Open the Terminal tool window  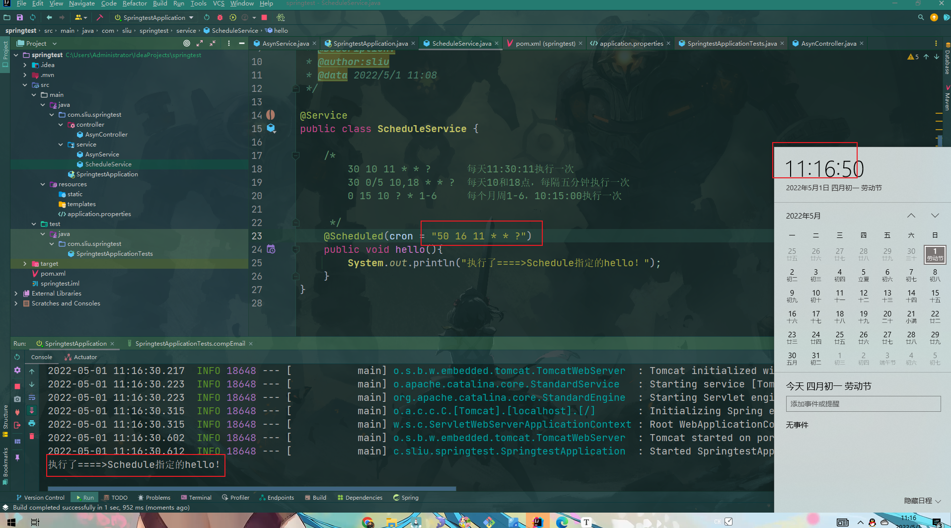pyautogui.click(x=196, y=497)
